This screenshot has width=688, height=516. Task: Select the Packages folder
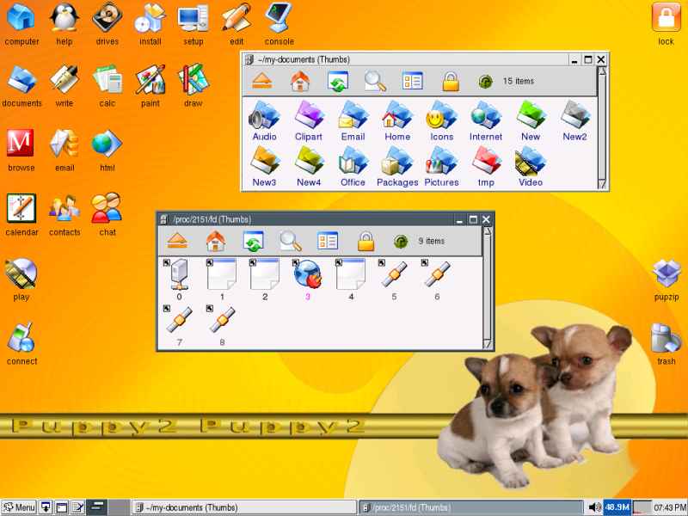click(397, 166)
